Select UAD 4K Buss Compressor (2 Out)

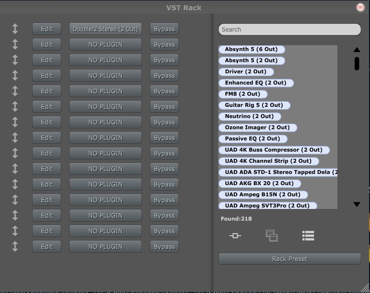point(274,150)
